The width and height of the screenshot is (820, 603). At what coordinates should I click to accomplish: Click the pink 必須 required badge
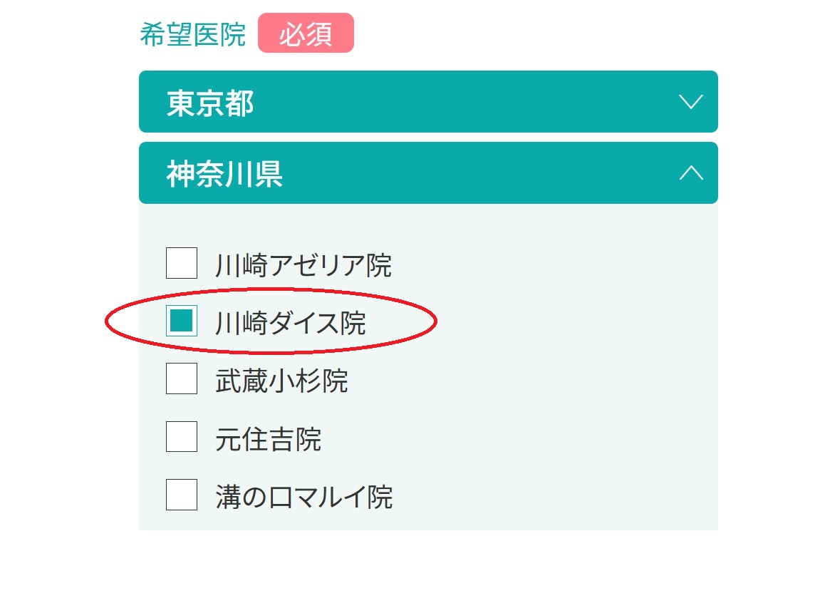[x=306, y=33]
